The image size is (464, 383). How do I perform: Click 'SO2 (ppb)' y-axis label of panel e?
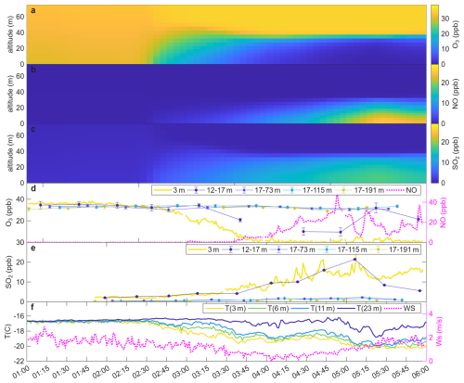coord(8,272)
